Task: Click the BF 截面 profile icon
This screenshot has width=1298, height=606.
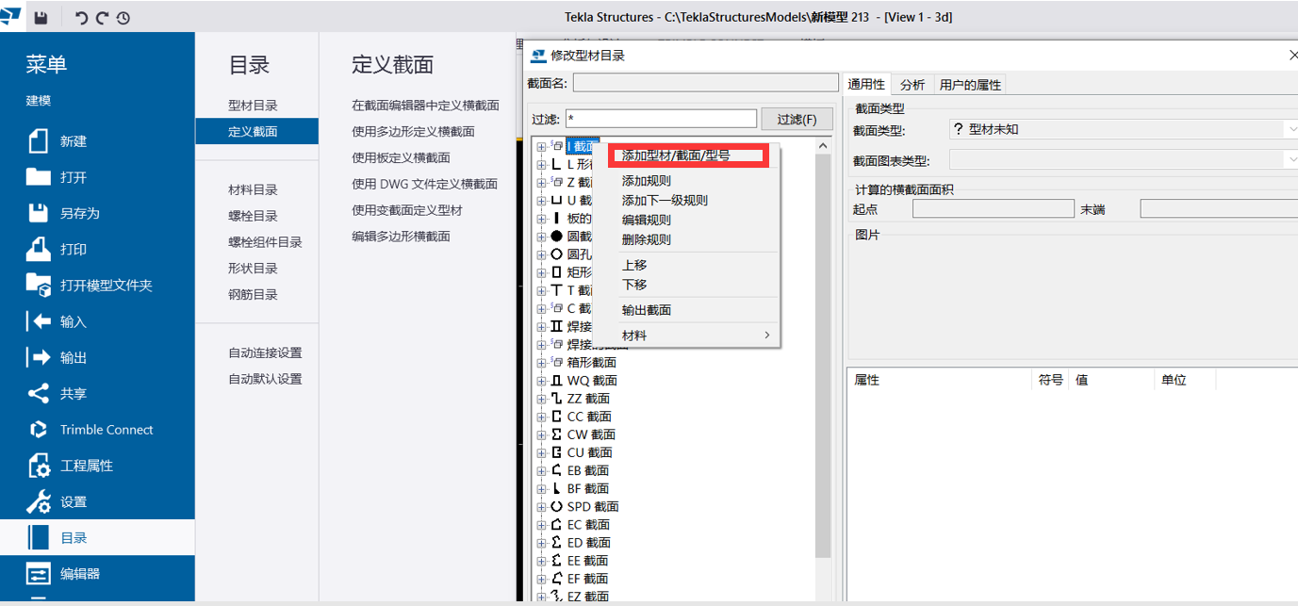Action: [556, 488]
